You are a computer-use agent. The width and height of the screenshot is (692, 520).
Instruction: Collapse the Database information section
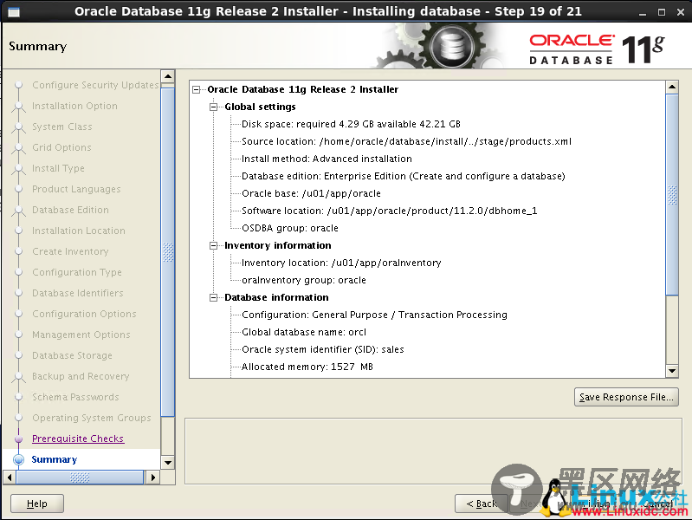tap(214, 298)
